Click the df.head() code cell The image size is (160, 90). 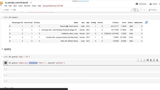coord(82,17)
